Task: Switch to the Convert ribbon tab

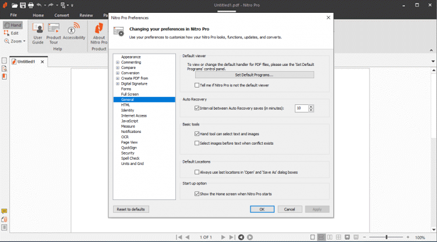Action: (62, 15)
